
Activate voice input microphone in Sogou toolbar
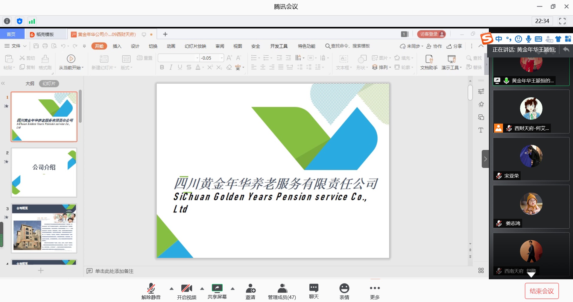tap(528, 39)
